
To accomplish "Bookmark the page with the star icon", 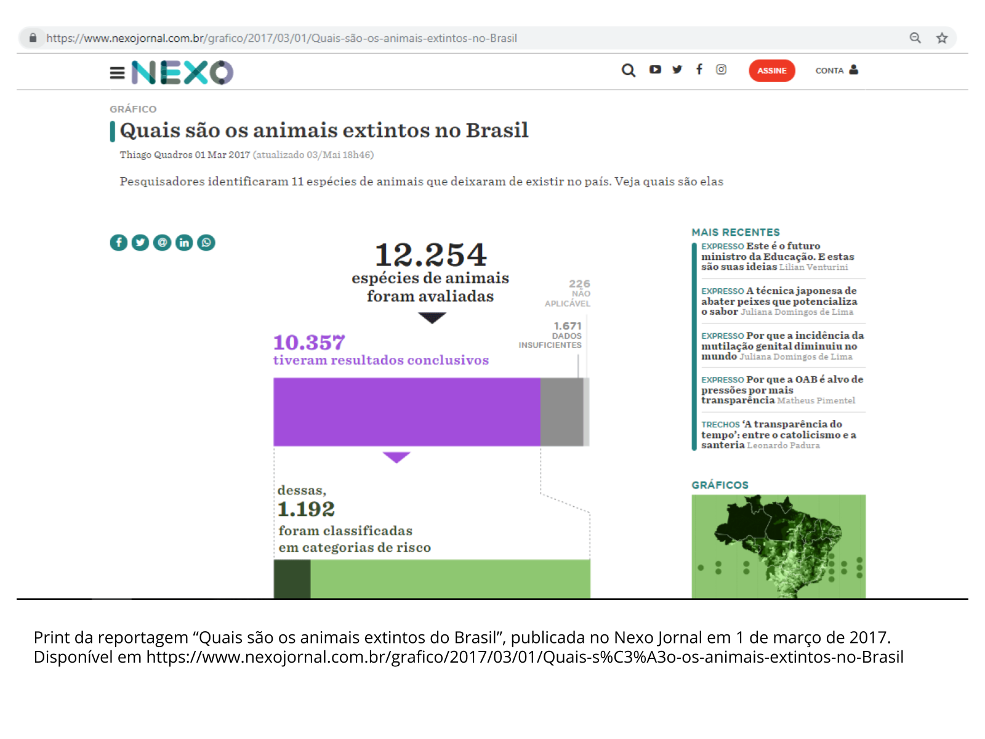I will pyautogui.click(x=942, y=38).
